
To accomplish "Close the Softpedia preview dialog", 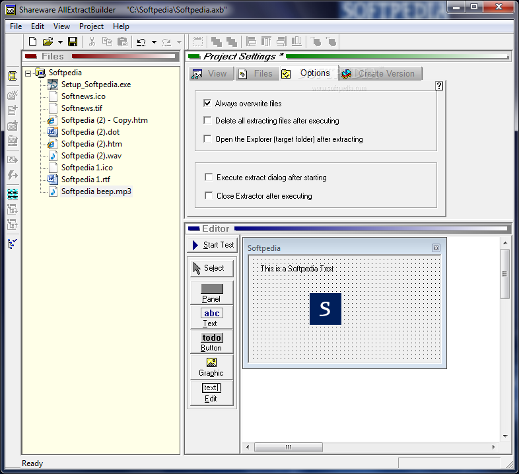I will coord(436,248).
